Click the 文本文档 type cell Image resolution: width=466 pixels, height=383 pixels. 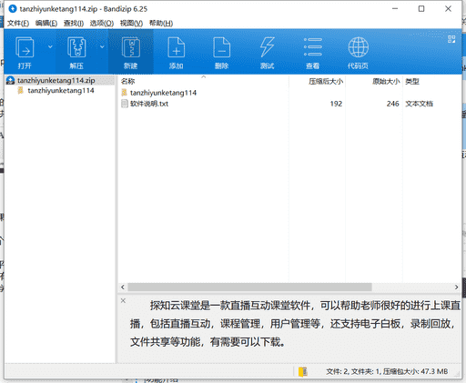click(420, 104)
